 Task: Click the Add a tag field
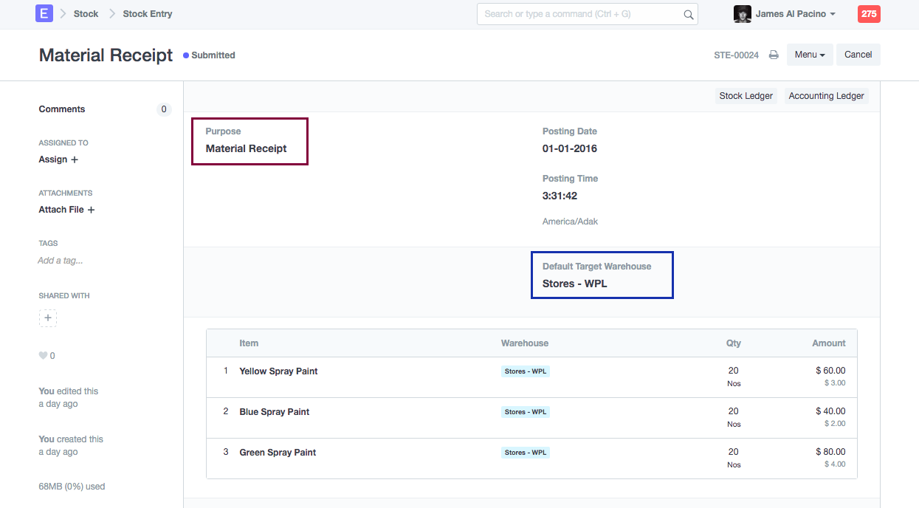click(x=61, y=261)
